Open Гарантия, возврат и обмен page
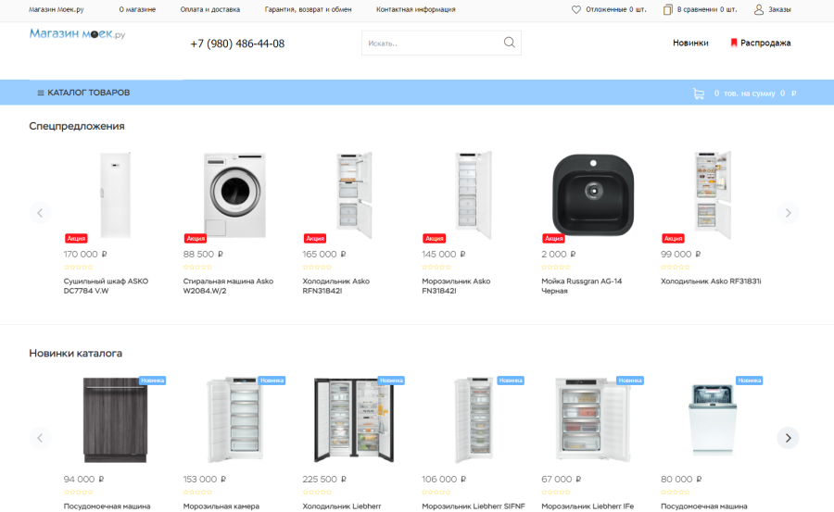The image size is (834, 512). point(308,9)
